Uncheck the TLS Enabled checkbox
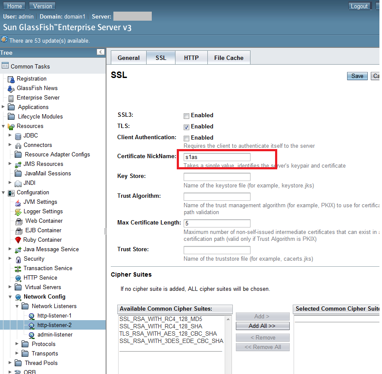The height and width of the screenshot is (374, 382). pyautogui.click(x=186, y=127)
